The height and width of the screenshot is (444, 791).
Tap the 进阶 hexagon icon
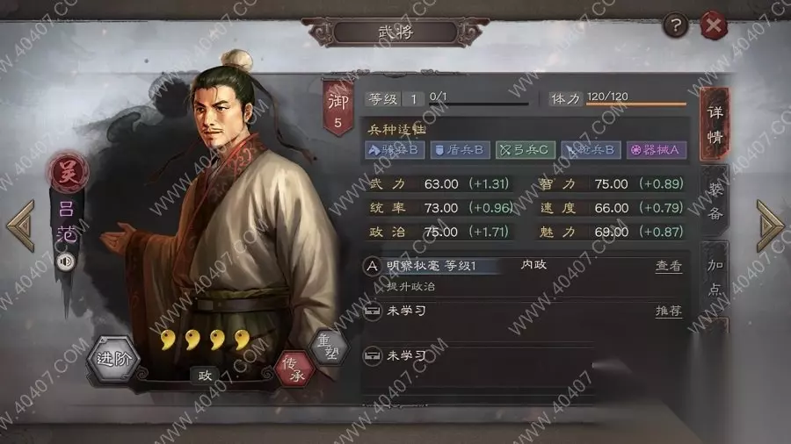click(113, 358)
